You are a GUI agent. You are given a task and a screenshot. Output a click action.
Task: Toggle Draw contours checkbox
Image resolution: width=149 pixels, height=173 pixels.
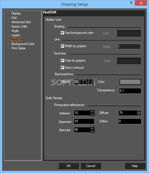point(62,67)
